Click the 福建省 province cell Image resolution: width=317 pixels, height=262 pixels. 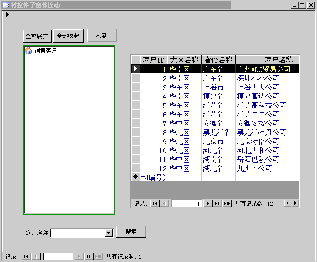coord(218,96)
